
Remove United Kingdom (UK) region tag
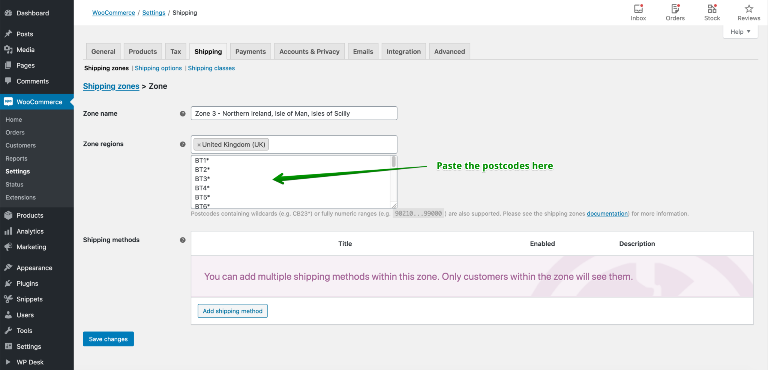199,145
